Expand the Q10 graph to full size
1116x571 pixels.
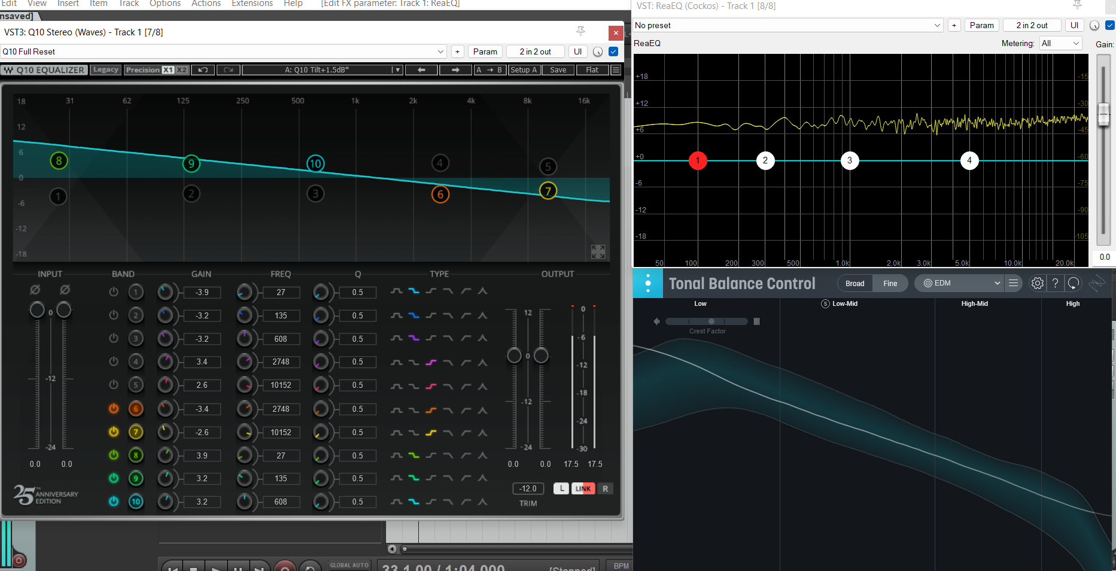coord(598,251)
